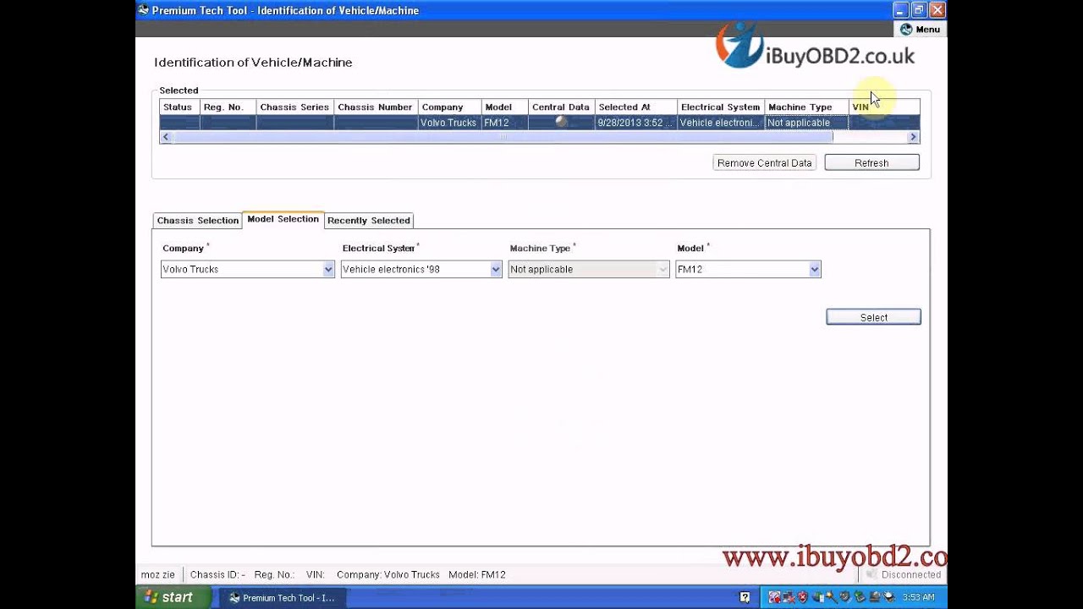The height and width of the screenshot is (609, 1083).
Task: Click the Remove Central Data button
Action: pos(765,162)
